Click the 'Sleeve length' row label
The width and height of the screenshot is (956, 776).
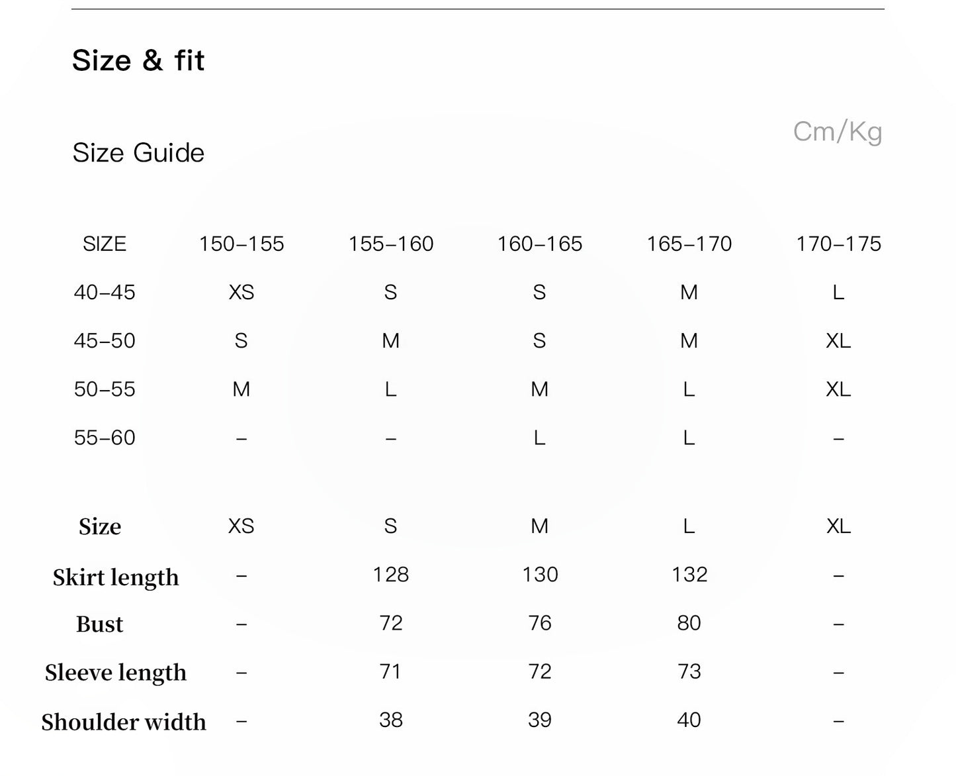(116, 673)
